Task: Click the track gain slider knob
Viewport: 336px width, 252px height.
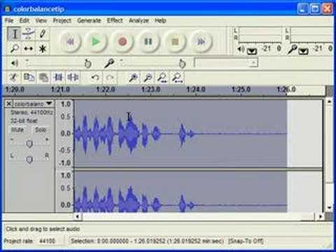Action: coord(29,143)
